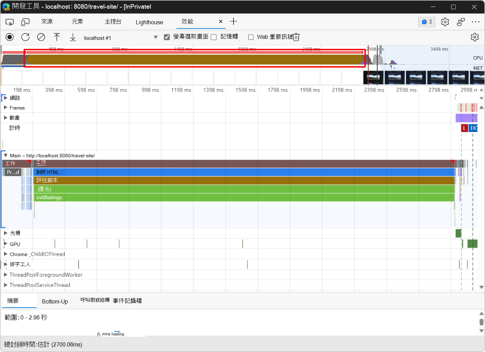Click the flame chart vertical scrollbar down arrow

pyautogui.click(x=481, y=287)
